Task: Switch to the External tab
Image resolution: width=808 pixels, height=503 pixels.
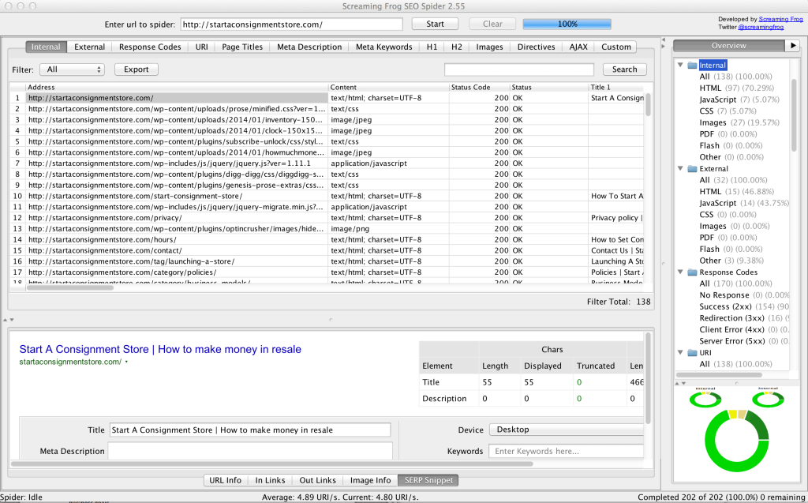Action: [90, 47]
